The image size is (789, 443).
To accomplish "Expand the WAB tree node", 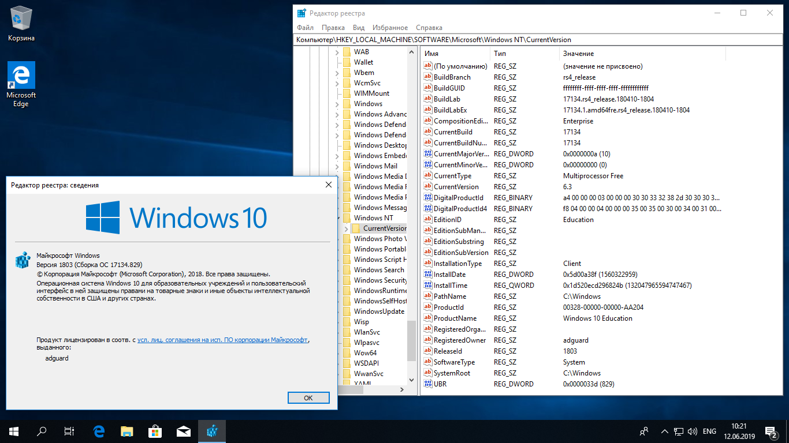I will click(x=338, y=52).
